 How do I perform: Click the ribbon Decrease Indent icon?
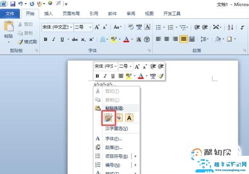click(197, 27)
